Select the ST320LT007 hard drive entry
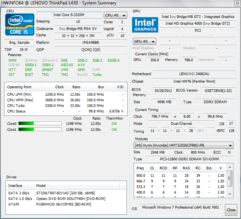Screen dimensions: 241x219 (66, 193)
